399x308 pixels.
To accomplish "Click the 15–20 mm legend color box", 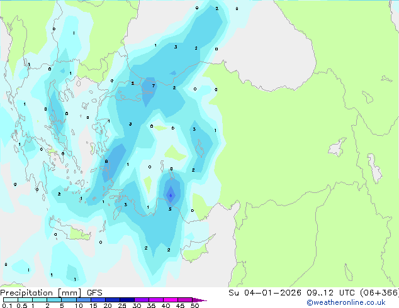I will [x=98, y=300].
